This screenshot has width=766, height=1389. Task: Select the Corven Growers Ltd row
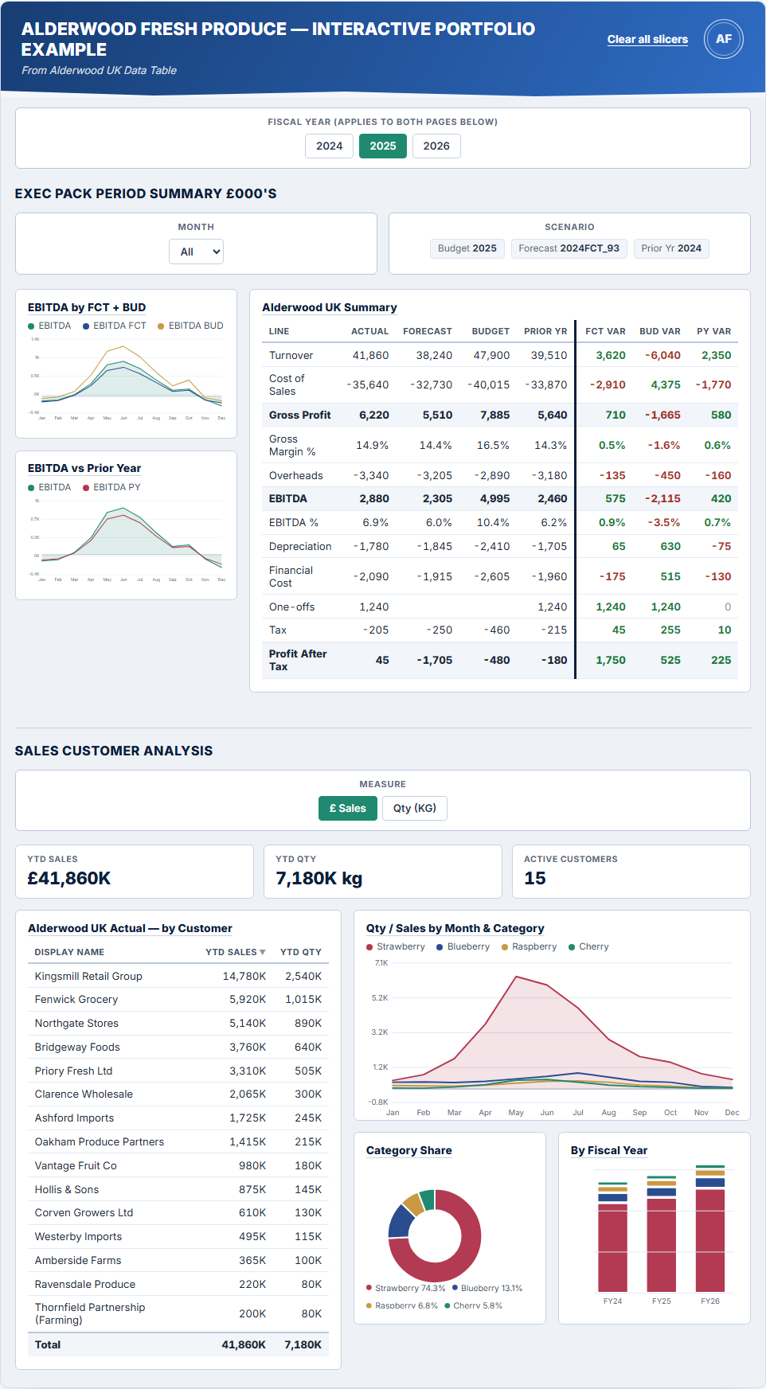coord(178,1212)
